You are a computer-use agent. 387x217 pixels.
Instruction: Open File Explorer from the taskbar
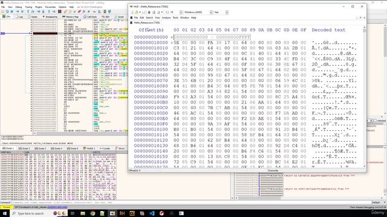[83, 213]
